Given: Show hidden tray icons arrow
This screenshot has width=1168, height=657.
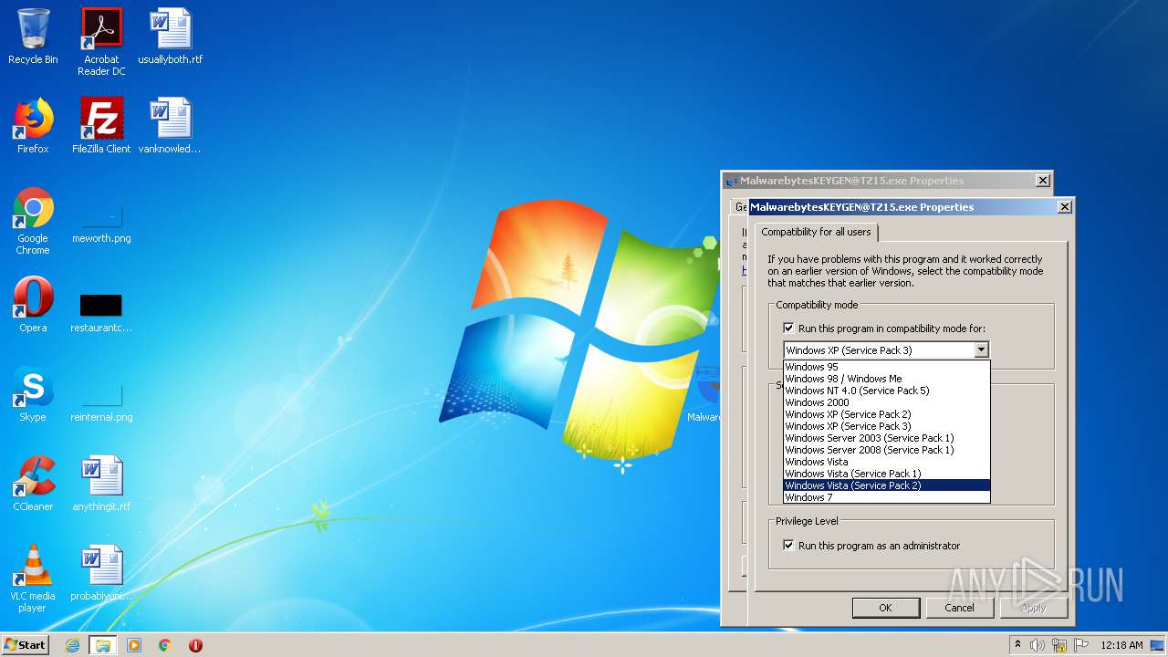Looking at the screenshot, I should [x=1017, y=645].
